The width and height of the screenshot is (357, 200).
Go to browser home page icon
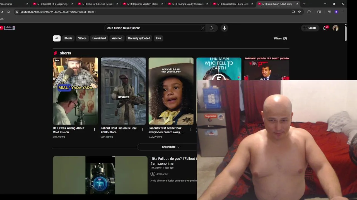click(9, 12)
